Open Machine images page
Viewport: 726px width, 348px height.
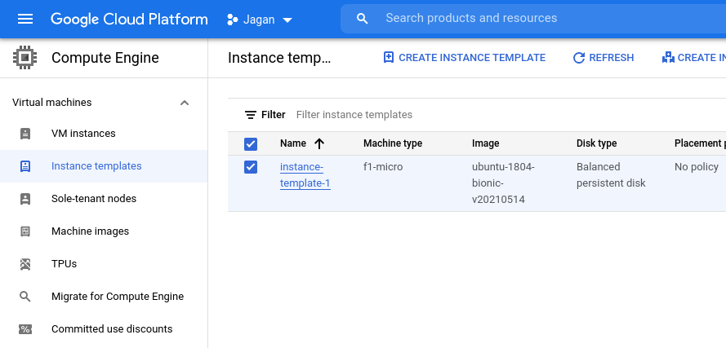click(x=91, y=231)
